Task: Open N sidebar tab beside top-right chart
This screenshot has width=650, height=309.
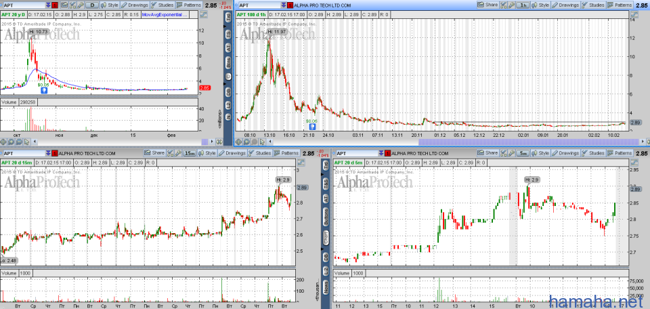Action: tap(228, 118)
